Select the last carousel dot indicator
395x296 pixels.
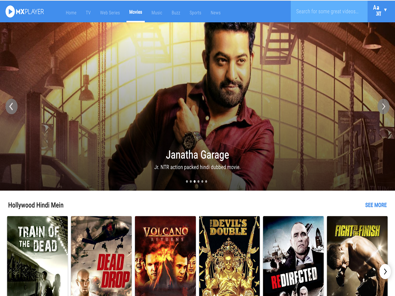[206, 181]
